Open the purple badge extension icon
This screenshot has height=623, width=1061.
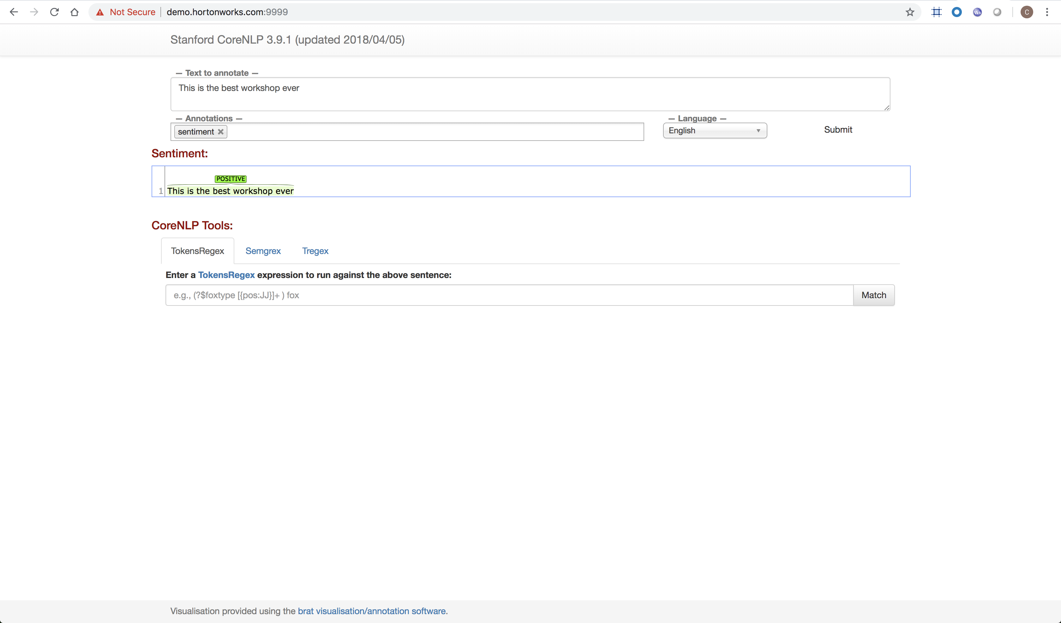coord(977,12)
